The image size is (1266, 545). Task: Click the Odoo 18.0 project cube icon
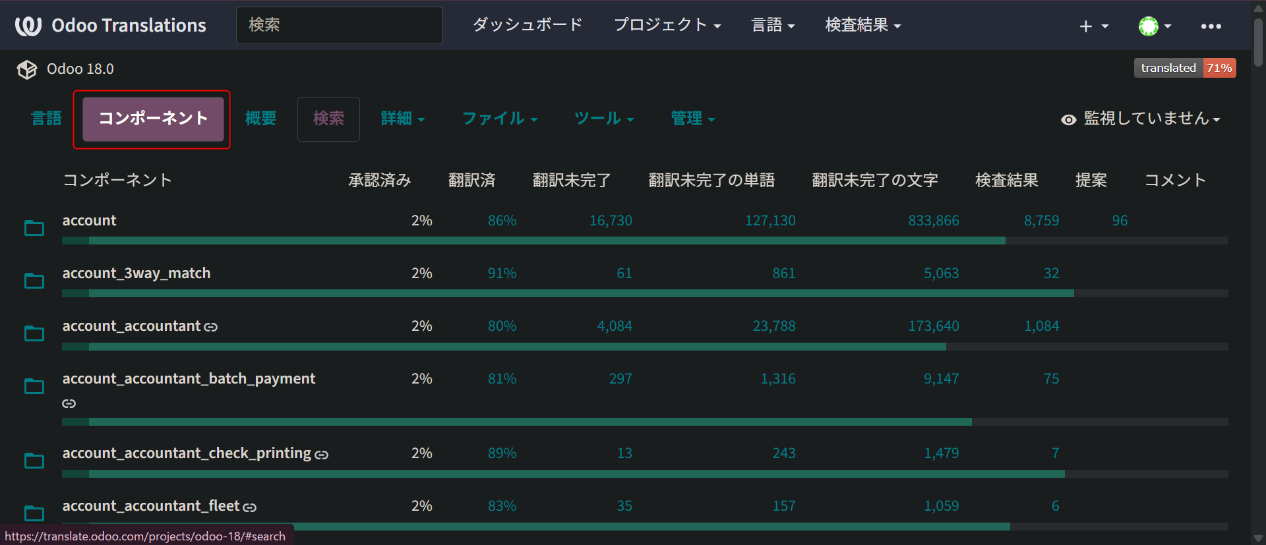(x=27, y=69)
